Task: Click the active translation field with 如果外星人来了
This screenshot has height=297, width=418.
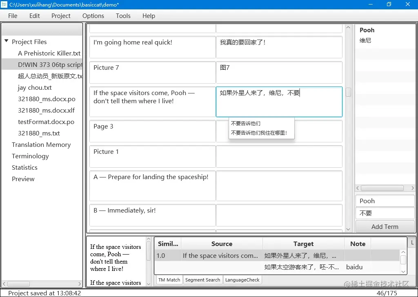Action: [x=279, y=102]
